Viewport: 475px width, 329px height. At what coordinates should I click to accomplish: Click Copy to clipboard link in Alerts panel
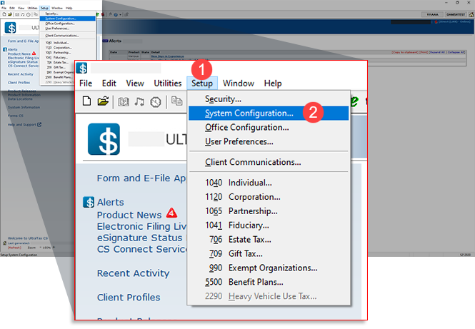tap(405, 52)
